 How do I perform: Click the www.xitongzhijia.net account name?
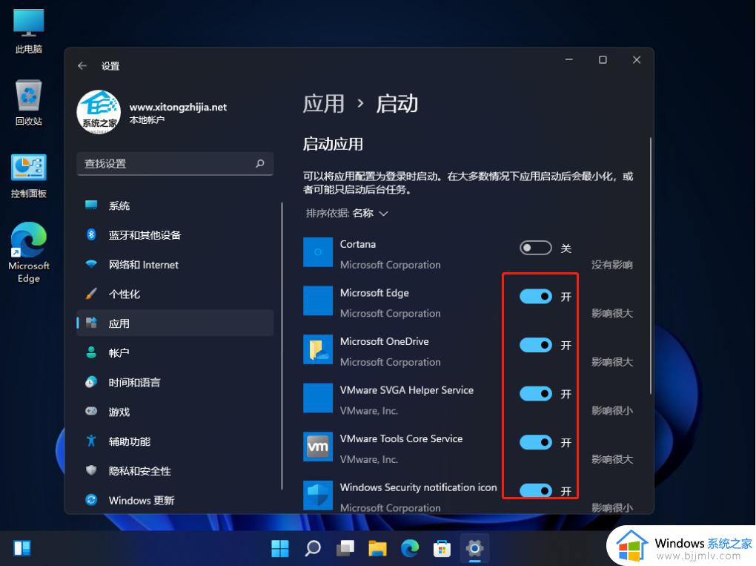click(x=178, y=107)
